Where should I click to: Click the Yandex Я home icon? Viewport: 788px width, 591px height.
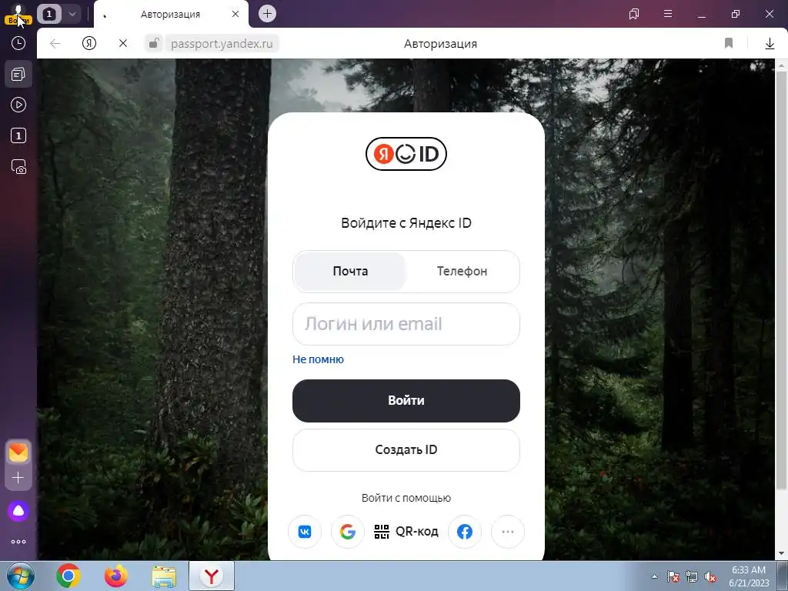89,44
